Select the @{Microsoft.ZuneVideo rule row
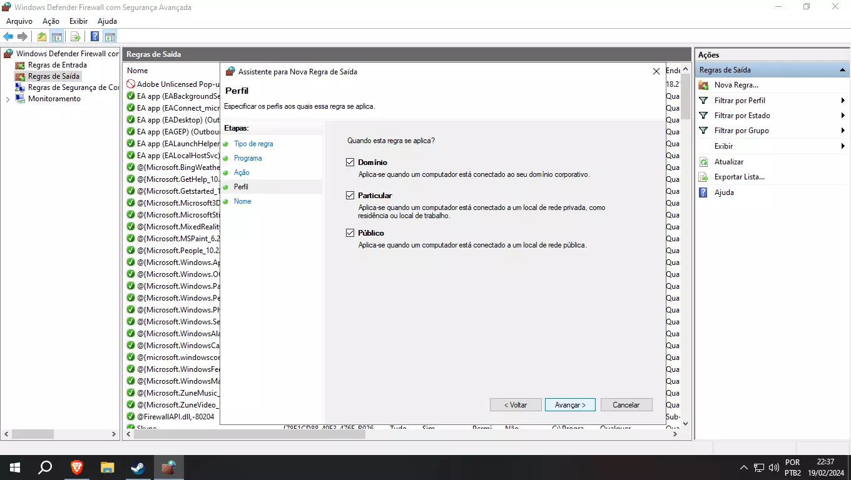 coord(173,405)
